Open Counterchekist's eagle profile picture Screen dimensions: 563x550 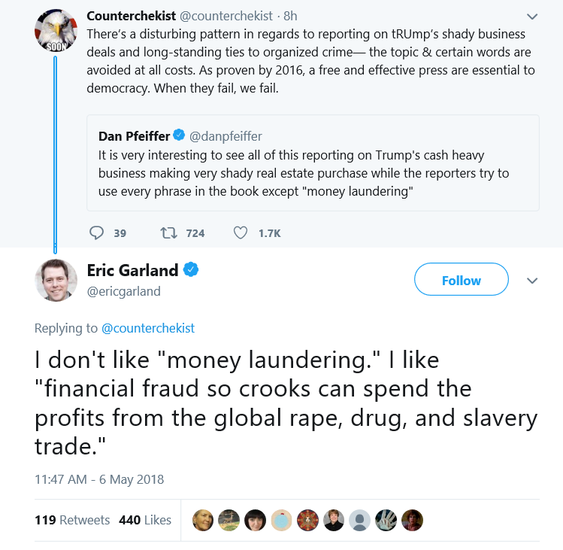56,30
